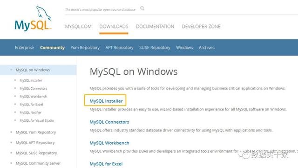This screenshot has width=298, height=168.
Task: Open the DOWNLOADS tab
Action: pyautogui.click(x=114, y=27)
